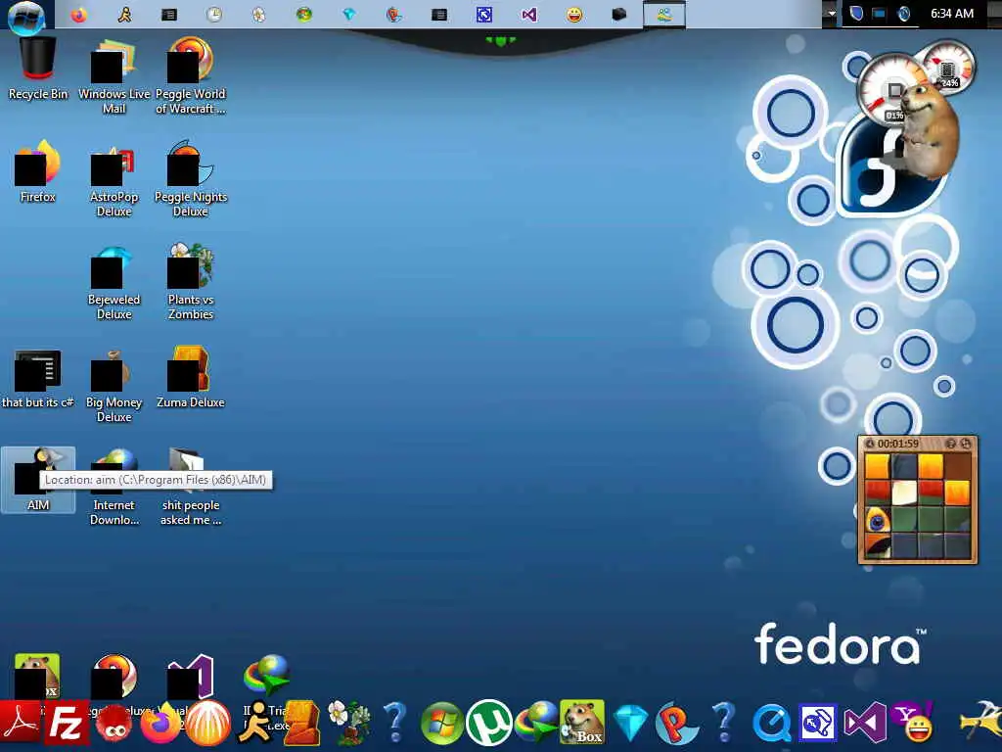Click the clock icon in the top taskbar
1002x752 pixels.
pos(213,14)
